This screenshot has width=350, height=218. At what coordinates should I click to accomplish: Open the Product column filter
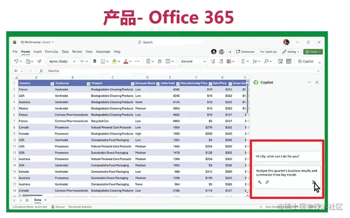point(132,84)
